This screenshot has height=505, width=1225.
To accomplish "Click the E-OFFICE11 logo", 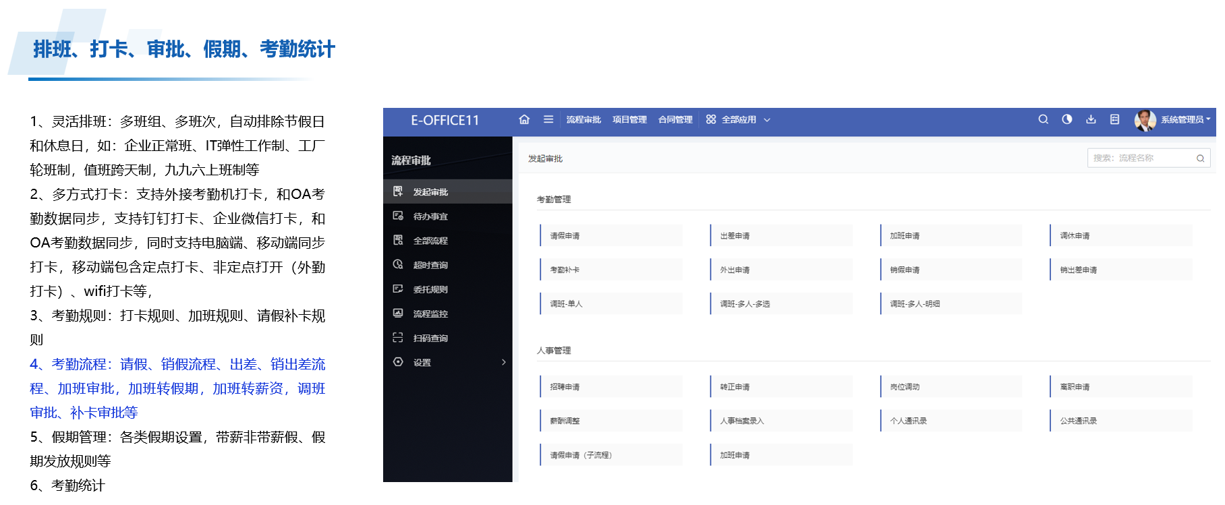I will click(x=445, y=120).
